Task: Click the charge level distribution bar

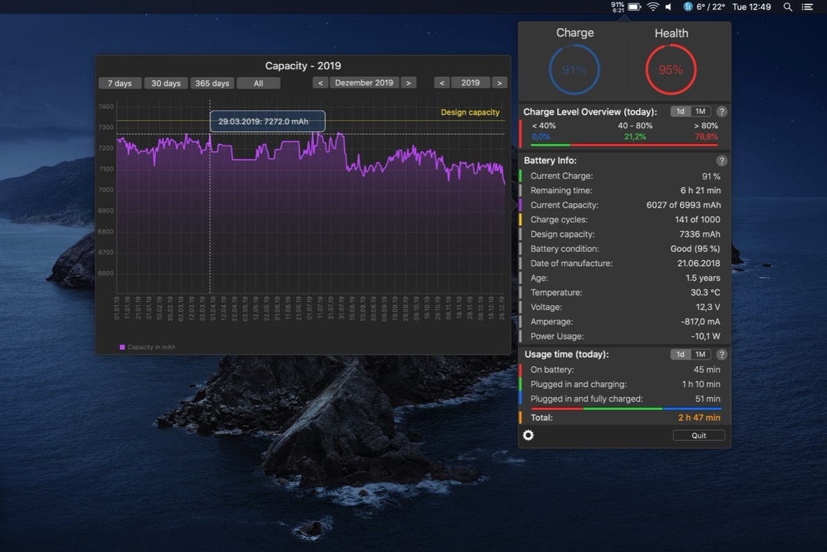Action: tap(625, 145)
